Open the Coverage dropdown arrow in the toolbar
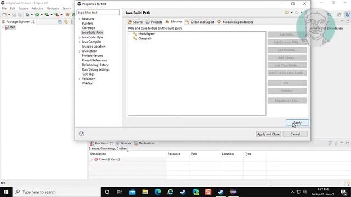The height and width of the screenshot is (197, 351). [52, 15]
